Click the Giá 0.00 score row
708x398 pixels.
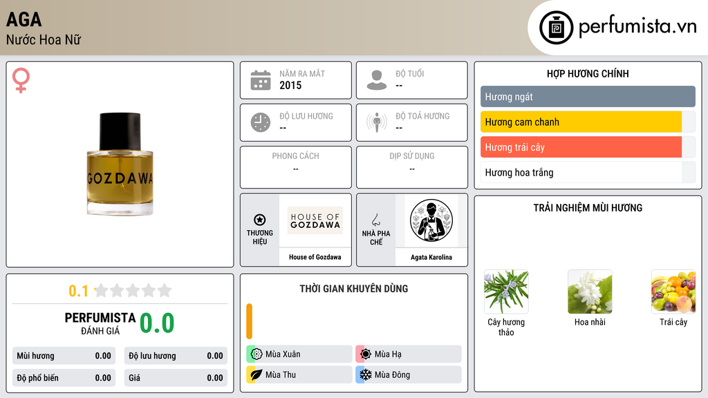point(176,378)
